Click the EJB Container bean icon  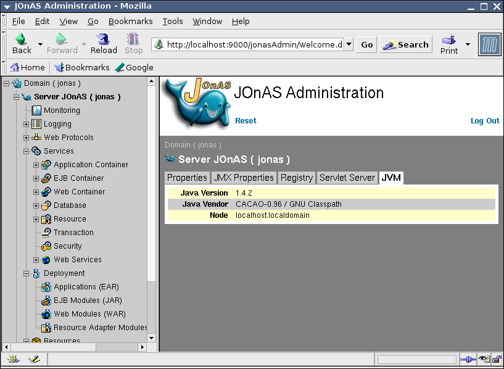(46, 178)
